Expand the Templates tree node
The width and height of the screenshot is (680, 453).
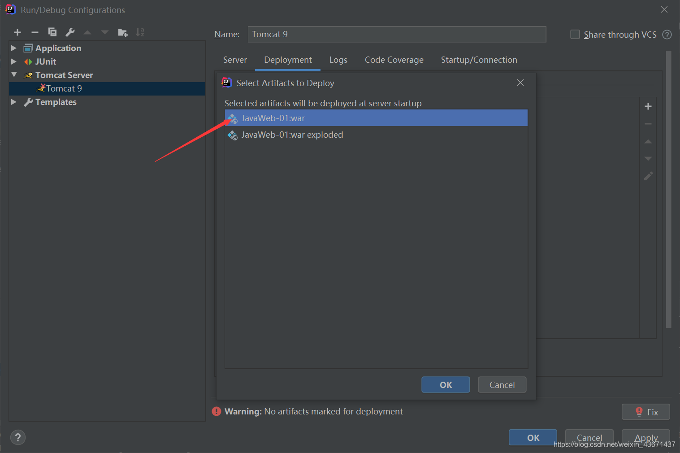click(14, 102)
